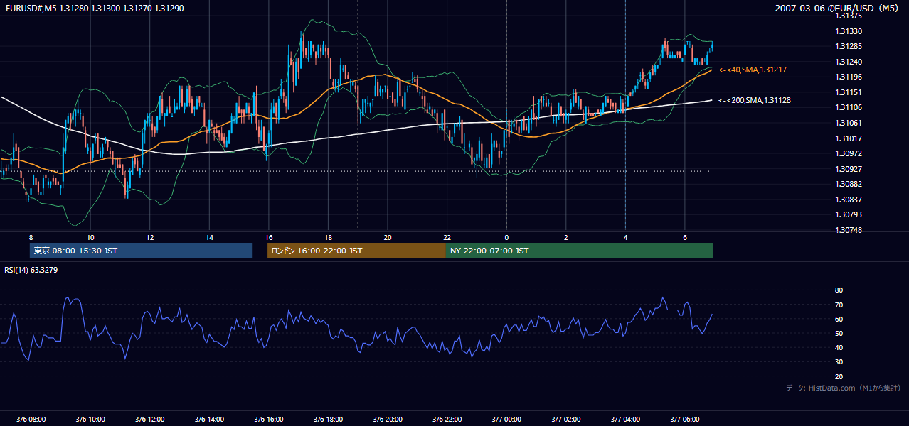Viewport: 909px width, 426px height.
Task: Click the 1.30927 price axis value
Action: [849, 169]
